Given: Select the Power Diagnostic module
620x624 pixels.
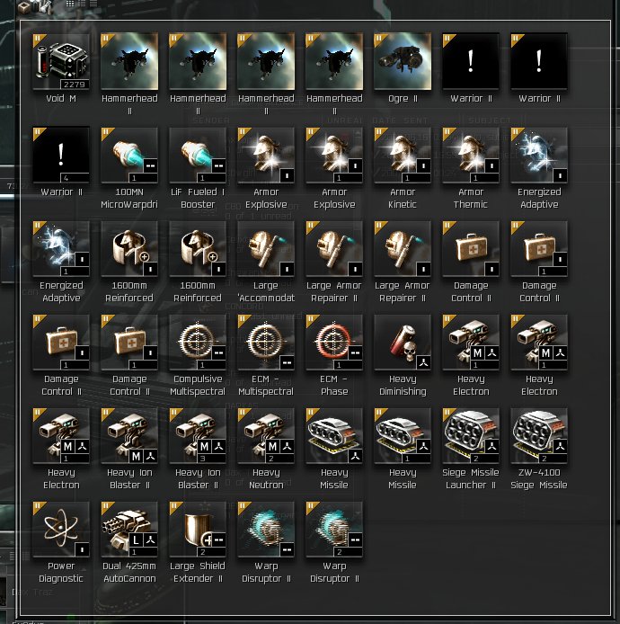Looking at the screenshot, I should 61,530.
